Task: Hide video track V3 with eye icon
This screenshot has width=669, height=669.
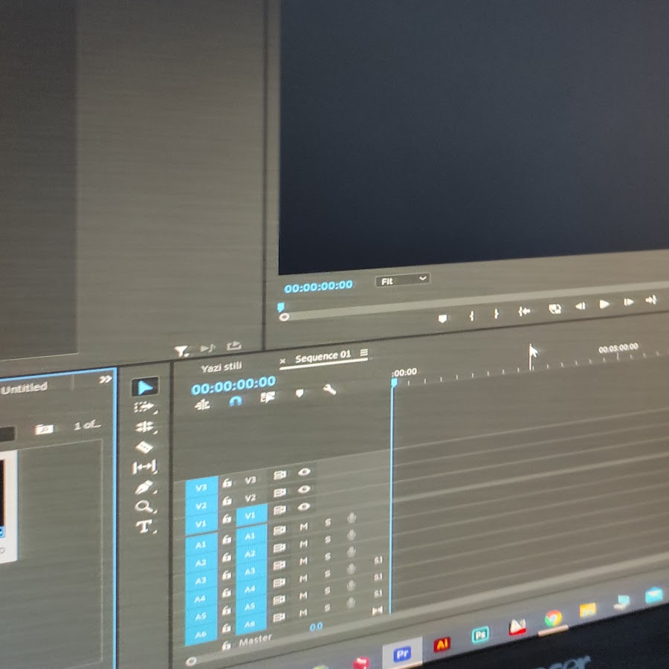Action: click(x=304, y=471)
